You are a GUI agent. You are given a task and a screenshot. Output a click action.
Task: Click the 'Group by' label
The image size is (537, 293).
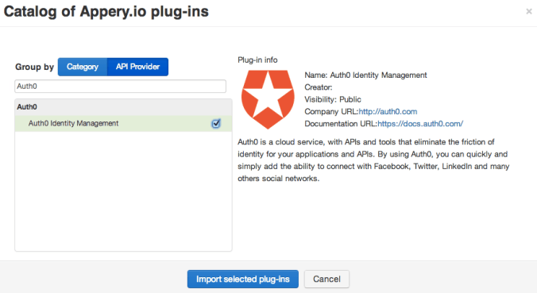[x=35, y=67]
